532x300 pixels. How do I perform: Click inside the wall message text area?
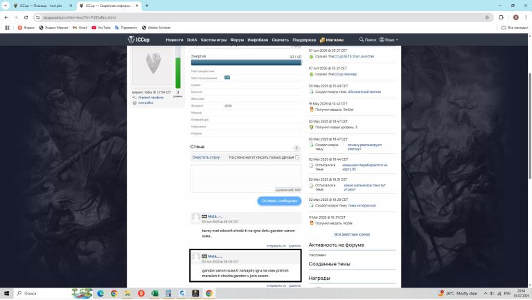[x=246, y=179]
